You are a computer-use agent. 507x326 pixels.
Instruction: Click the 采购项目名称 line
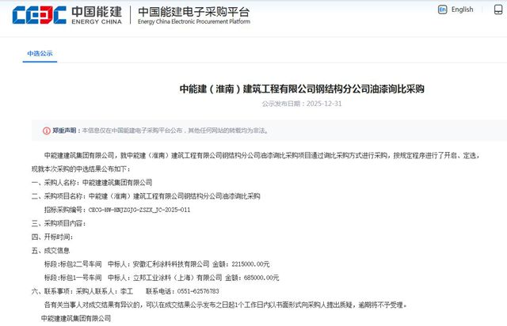(x=146, y=196)
